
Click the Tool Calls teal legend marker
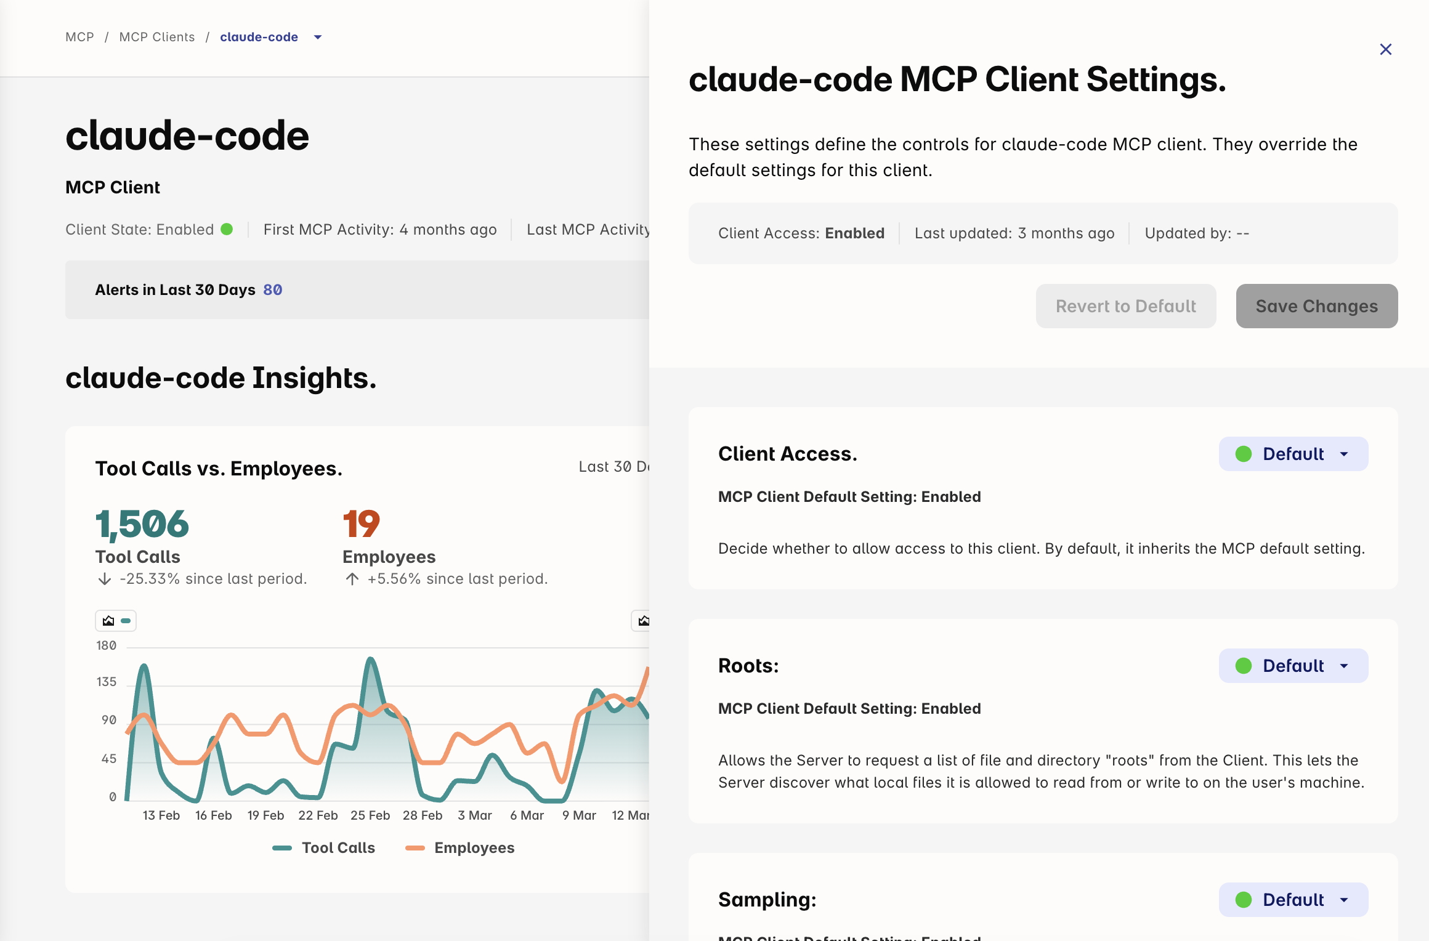tap(282, 848)
